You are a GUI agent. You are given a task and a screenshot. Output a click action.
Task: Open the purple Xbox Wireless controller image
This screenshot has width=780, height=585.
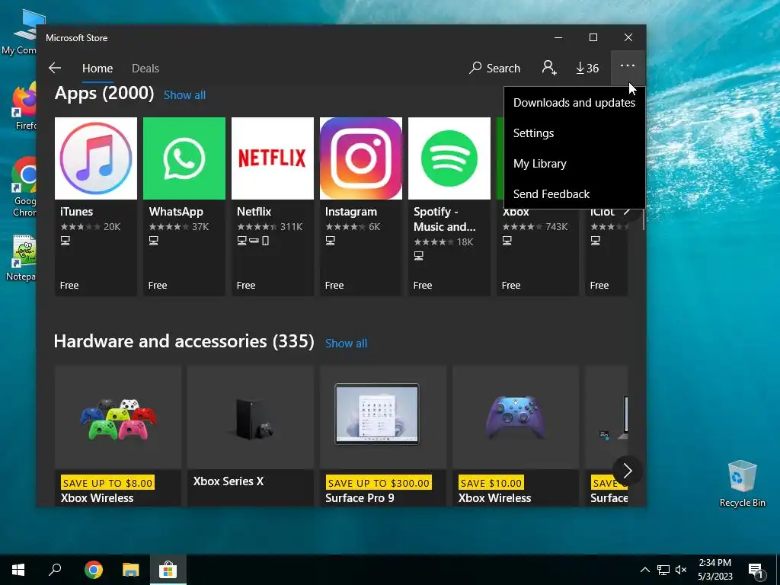coord(516,417)
